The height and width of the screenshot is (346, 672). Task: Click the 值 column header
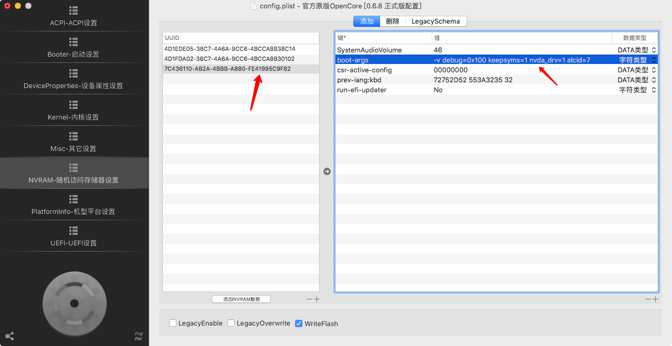pyautogui.click(x=522, y=38)
